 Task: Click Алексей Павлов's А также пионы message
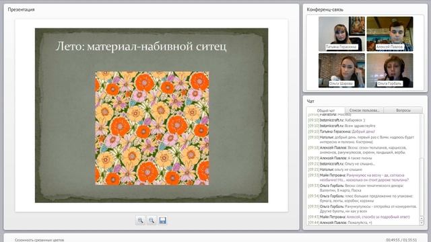[x=340, y=158]
